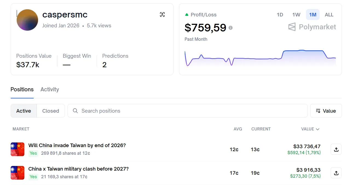Select the ALL profit timeframe
364x190 pixels.
pyautogui.click(x=329, y=15)
